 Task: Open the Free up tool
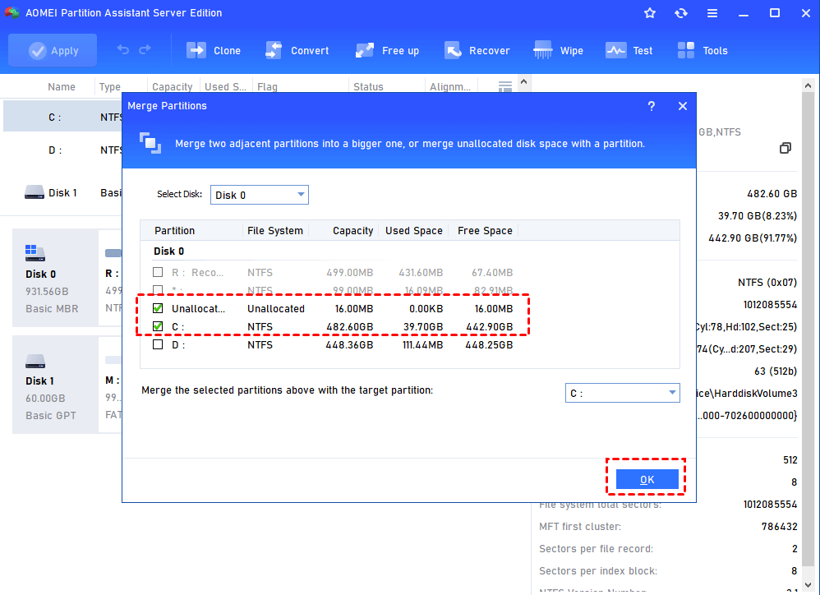point(387,50)
